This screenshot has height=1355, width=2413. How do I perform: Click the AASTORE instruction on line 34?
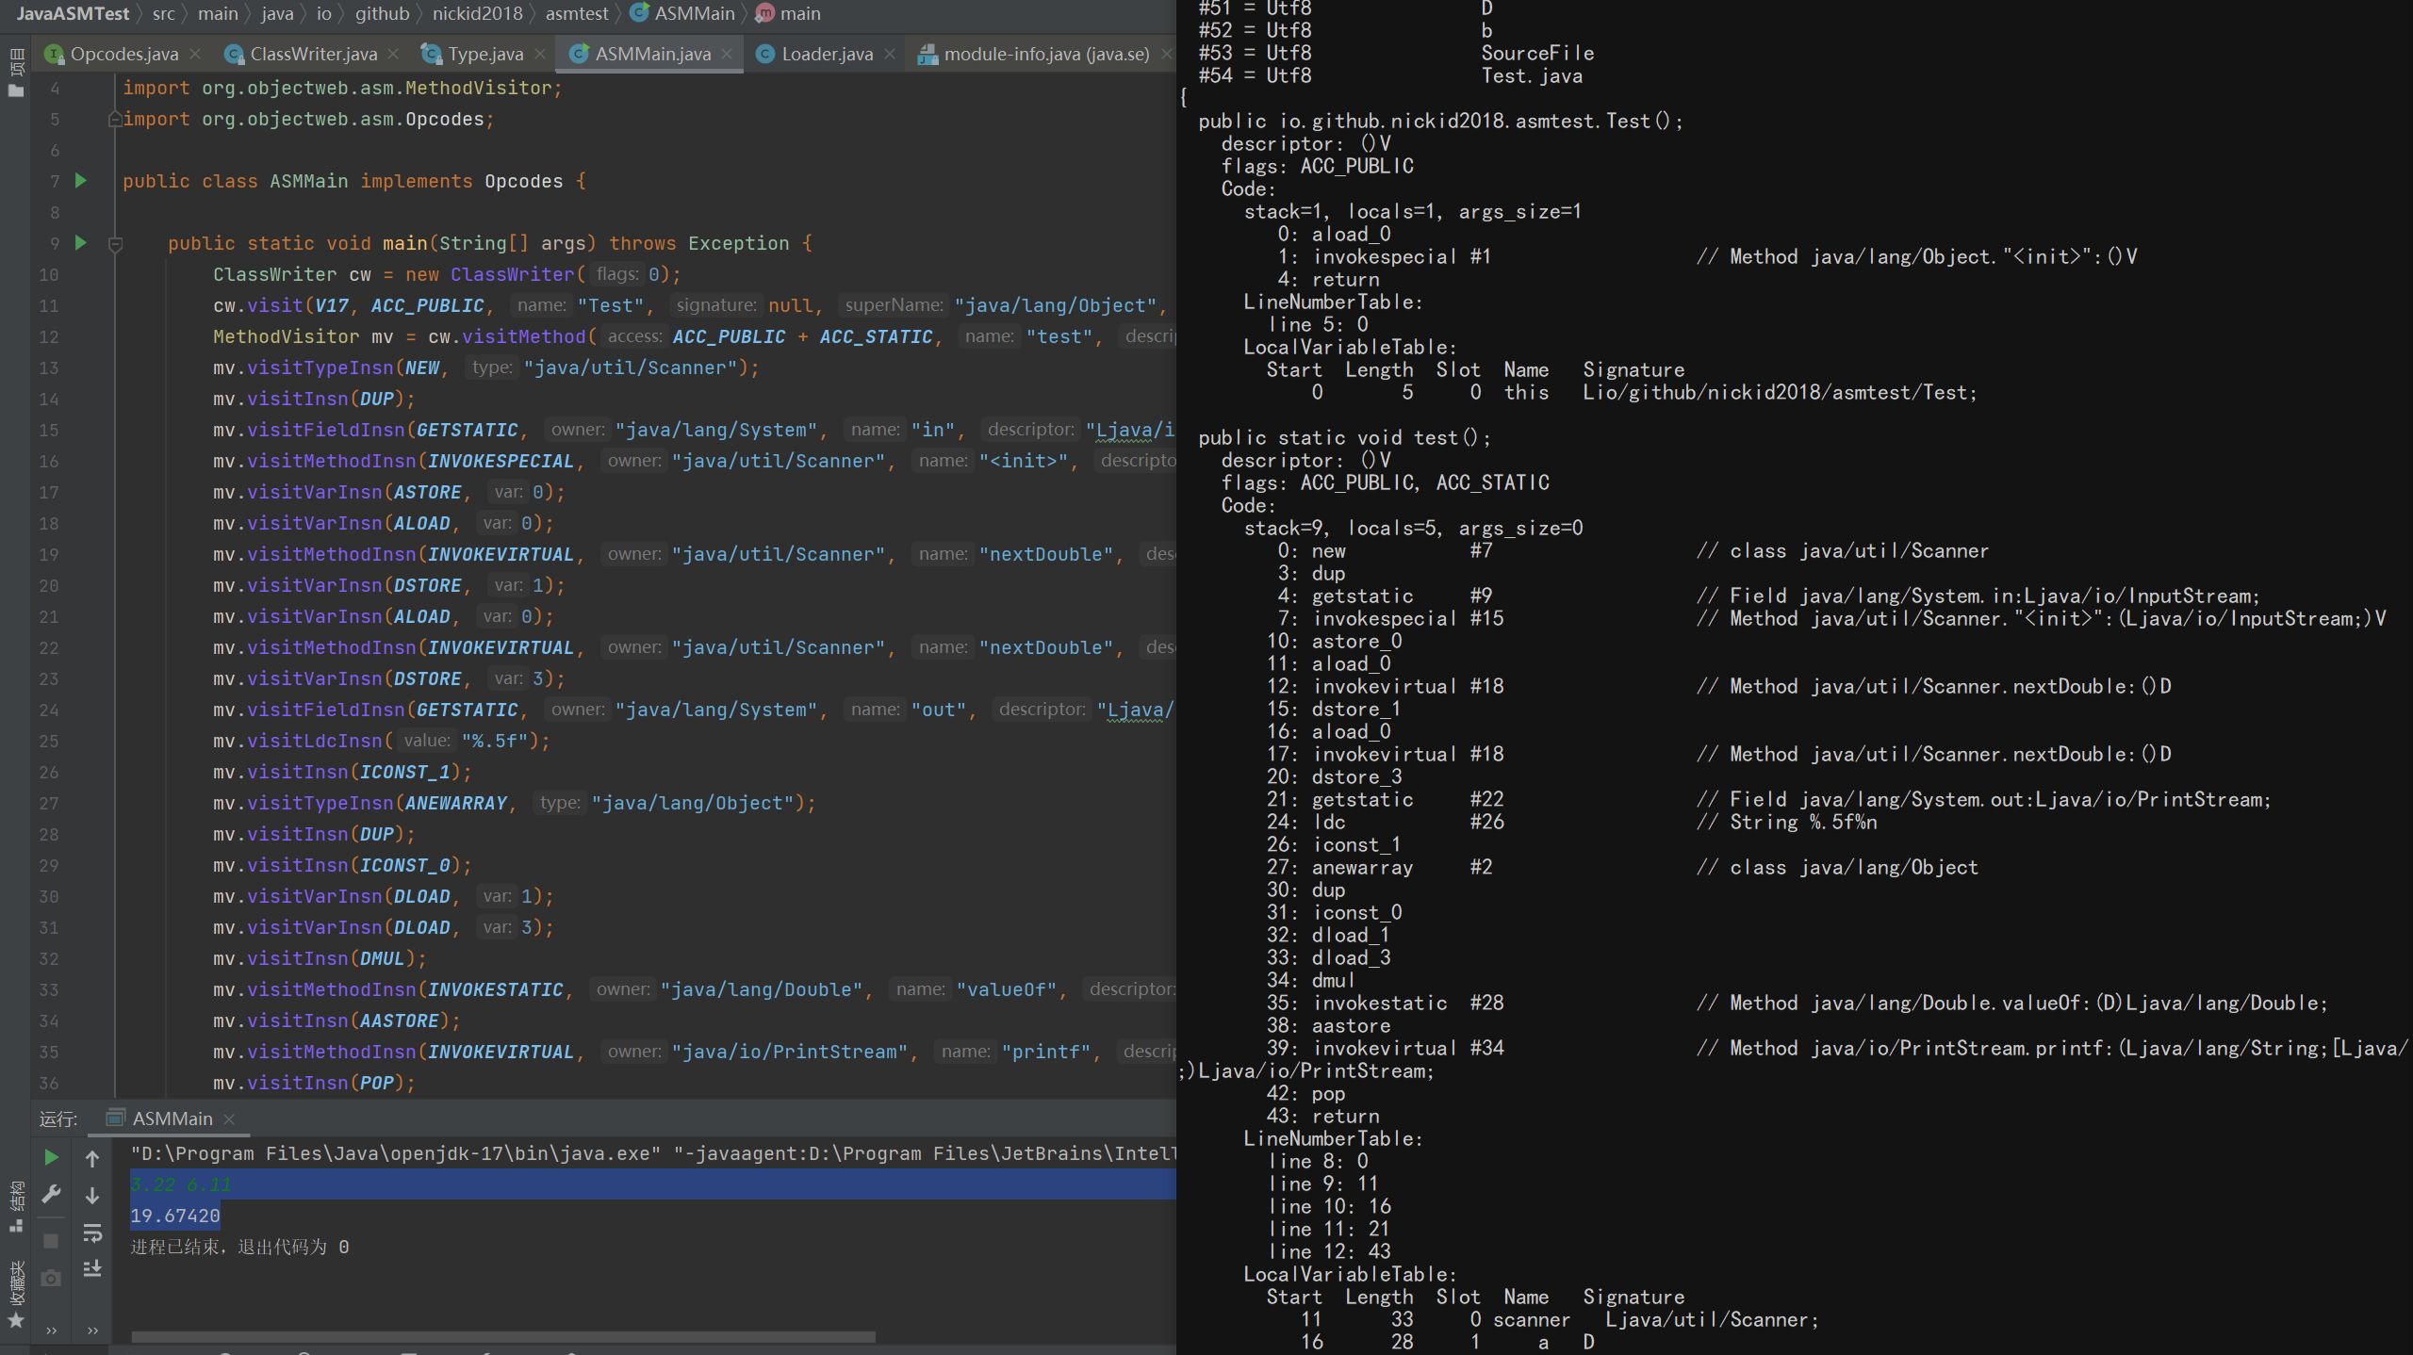tap(399, 1020)
